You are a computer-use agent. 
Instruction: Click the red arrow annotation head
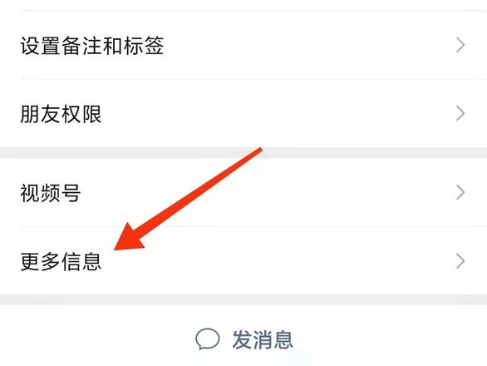tap(130, 237)
